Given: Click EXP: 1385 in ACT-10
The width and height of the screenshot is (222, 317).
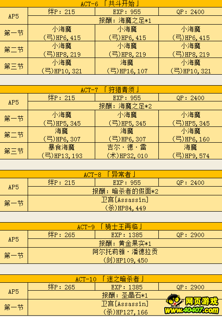Looking at the screenshot, I should tap(127, 287).
